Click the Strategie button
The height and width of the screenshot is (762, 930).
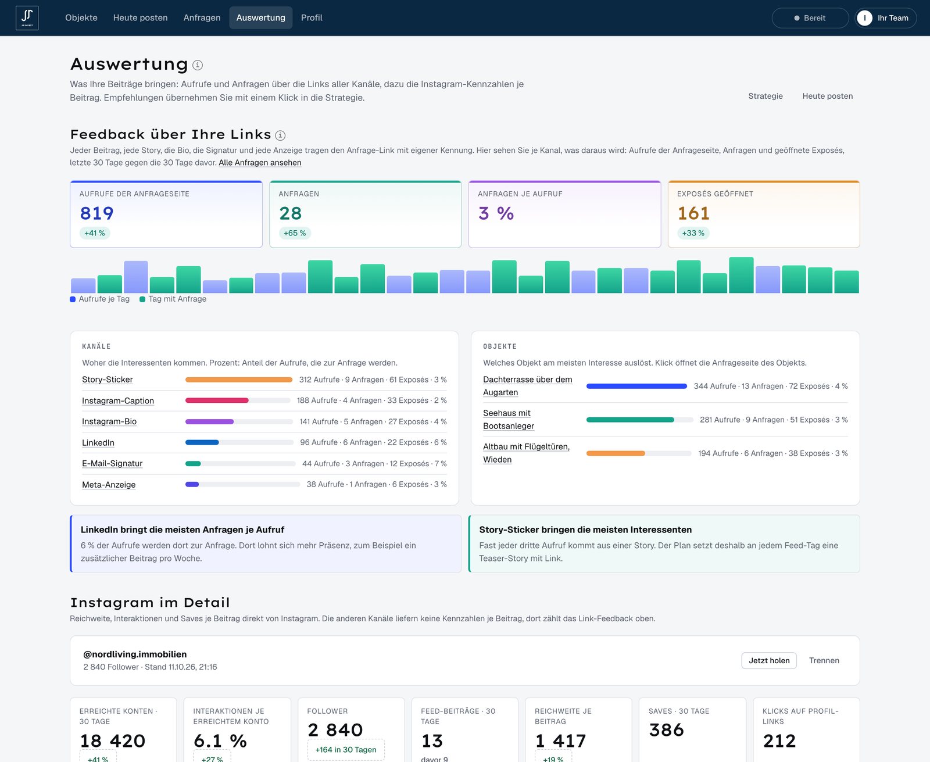[766, 96]
